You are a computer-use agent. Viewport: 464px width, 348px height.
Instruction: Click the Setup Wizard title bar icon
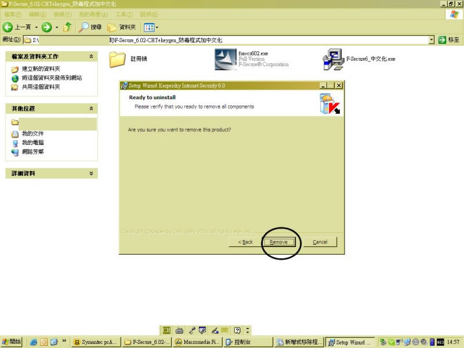124,85
